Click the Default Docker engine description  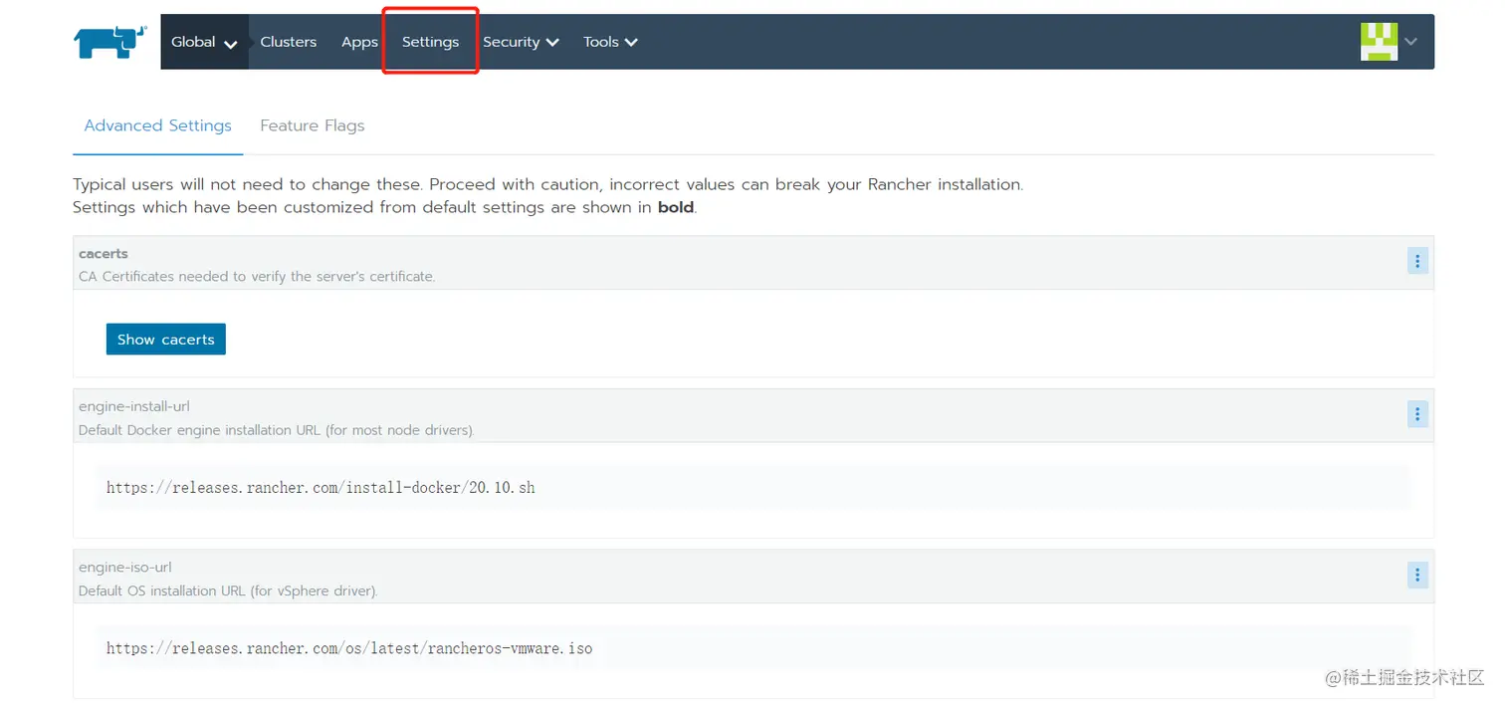(277, 430)
